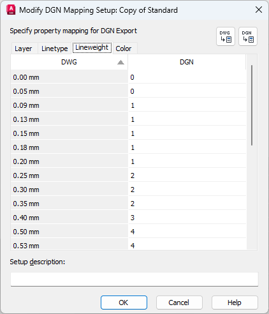Click inside the Setup description field
Image resolution: width=269 pixels, height=314 pixels.
[134, 279]
